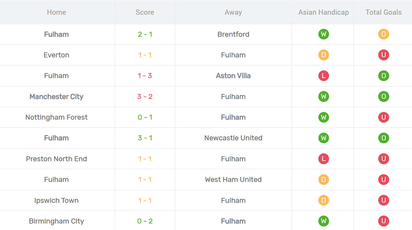The height and width of the screenshot is (230, 412).
Task: Click the Total Goals column header
Action: point(383,12)
